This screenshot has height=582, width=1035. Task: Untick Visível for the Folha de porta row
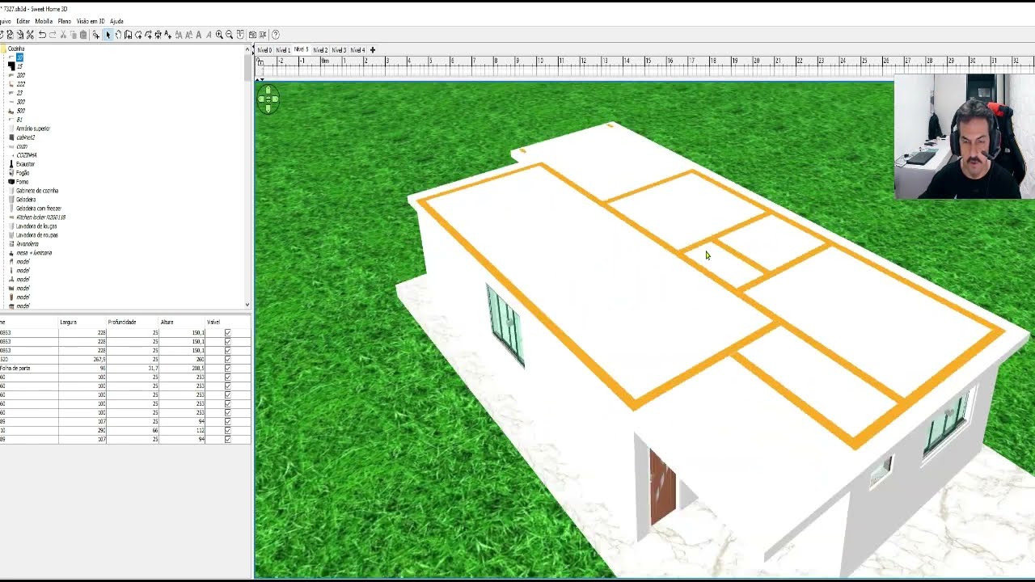click(227, 368)
